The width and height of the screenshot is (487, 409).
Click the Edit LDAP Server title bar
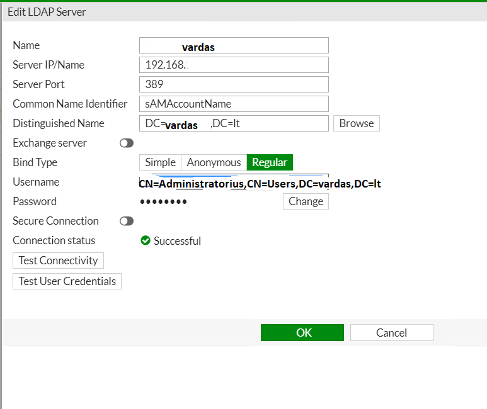pyautogui.click(x=244, y=12)
